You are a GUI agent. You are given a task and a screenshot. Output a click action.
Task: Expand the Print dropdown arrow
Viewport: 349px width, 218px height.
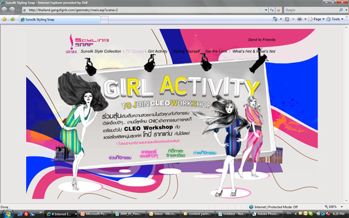point(305,19)
